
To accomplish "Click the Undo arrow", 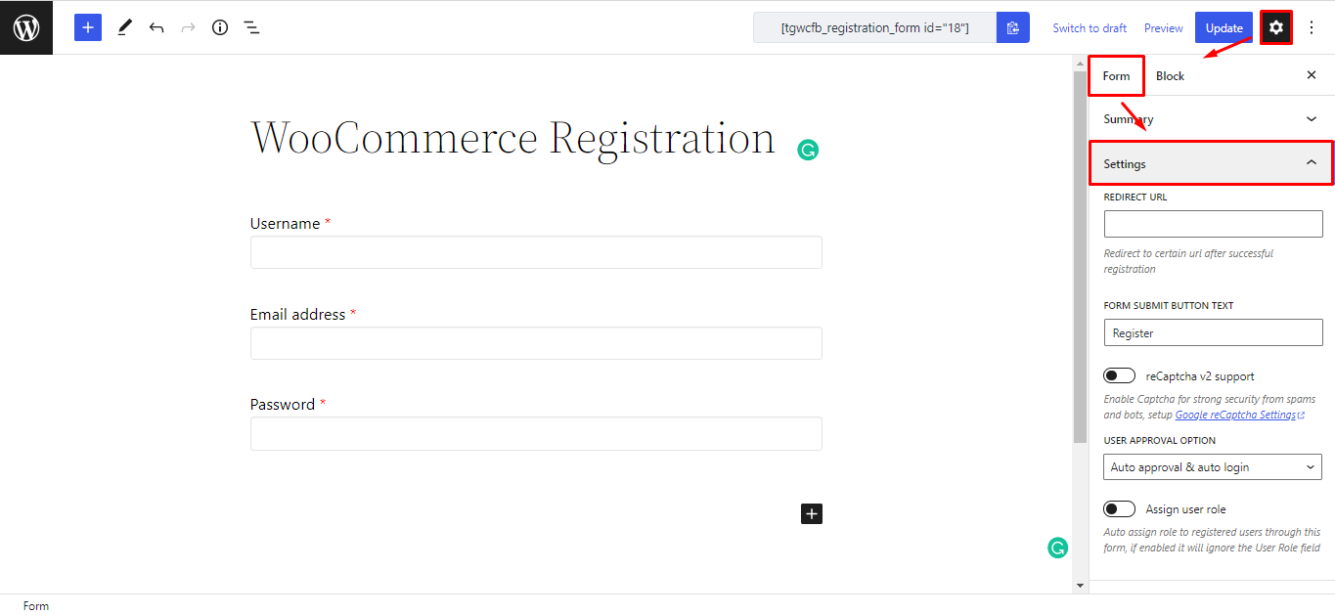I will [x=156, y=26].
